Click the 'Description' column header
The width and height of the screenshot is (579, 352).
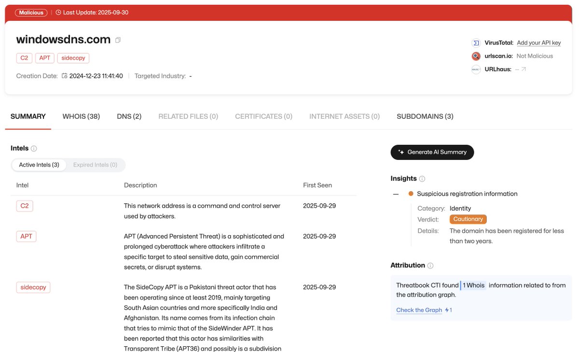pos(140,185)
